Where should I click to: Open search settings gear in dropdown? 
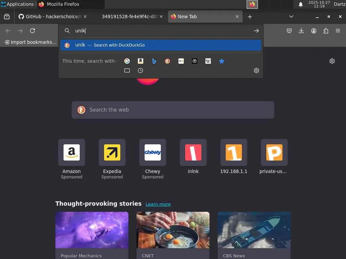pos(256,70)
